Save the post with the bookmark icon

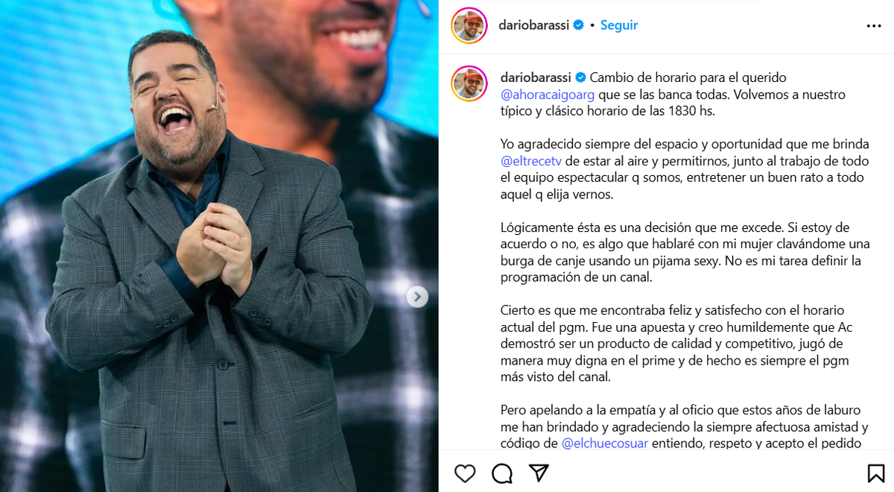tap(875, 473)
